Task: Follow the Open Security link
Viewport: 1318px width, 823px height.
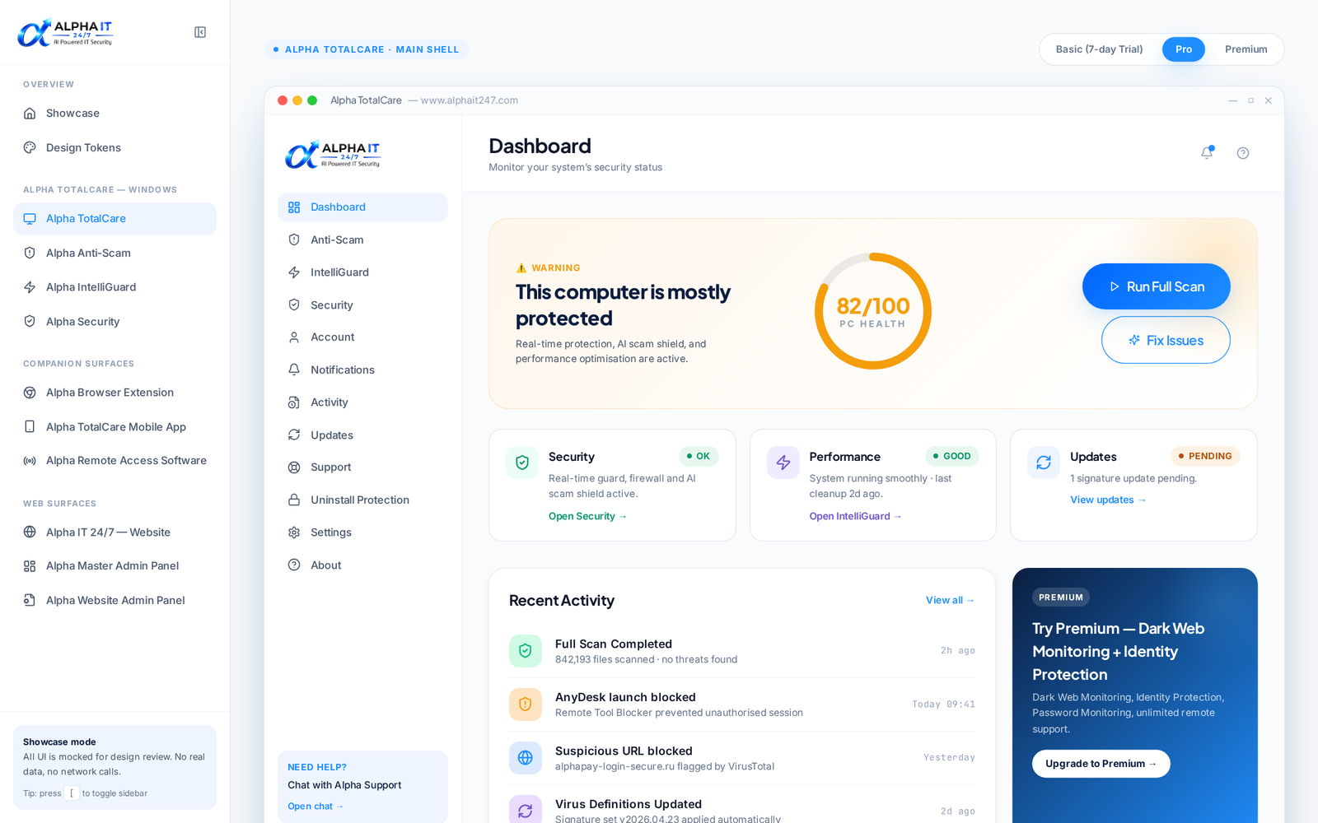Action: pyautogui.click(x=587, y=516)
